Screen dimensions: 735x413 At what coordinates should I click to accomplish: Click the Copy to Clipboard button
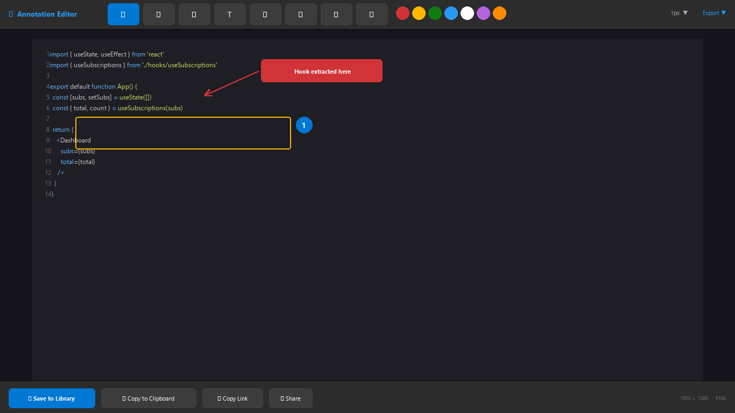tap(149, 398)
